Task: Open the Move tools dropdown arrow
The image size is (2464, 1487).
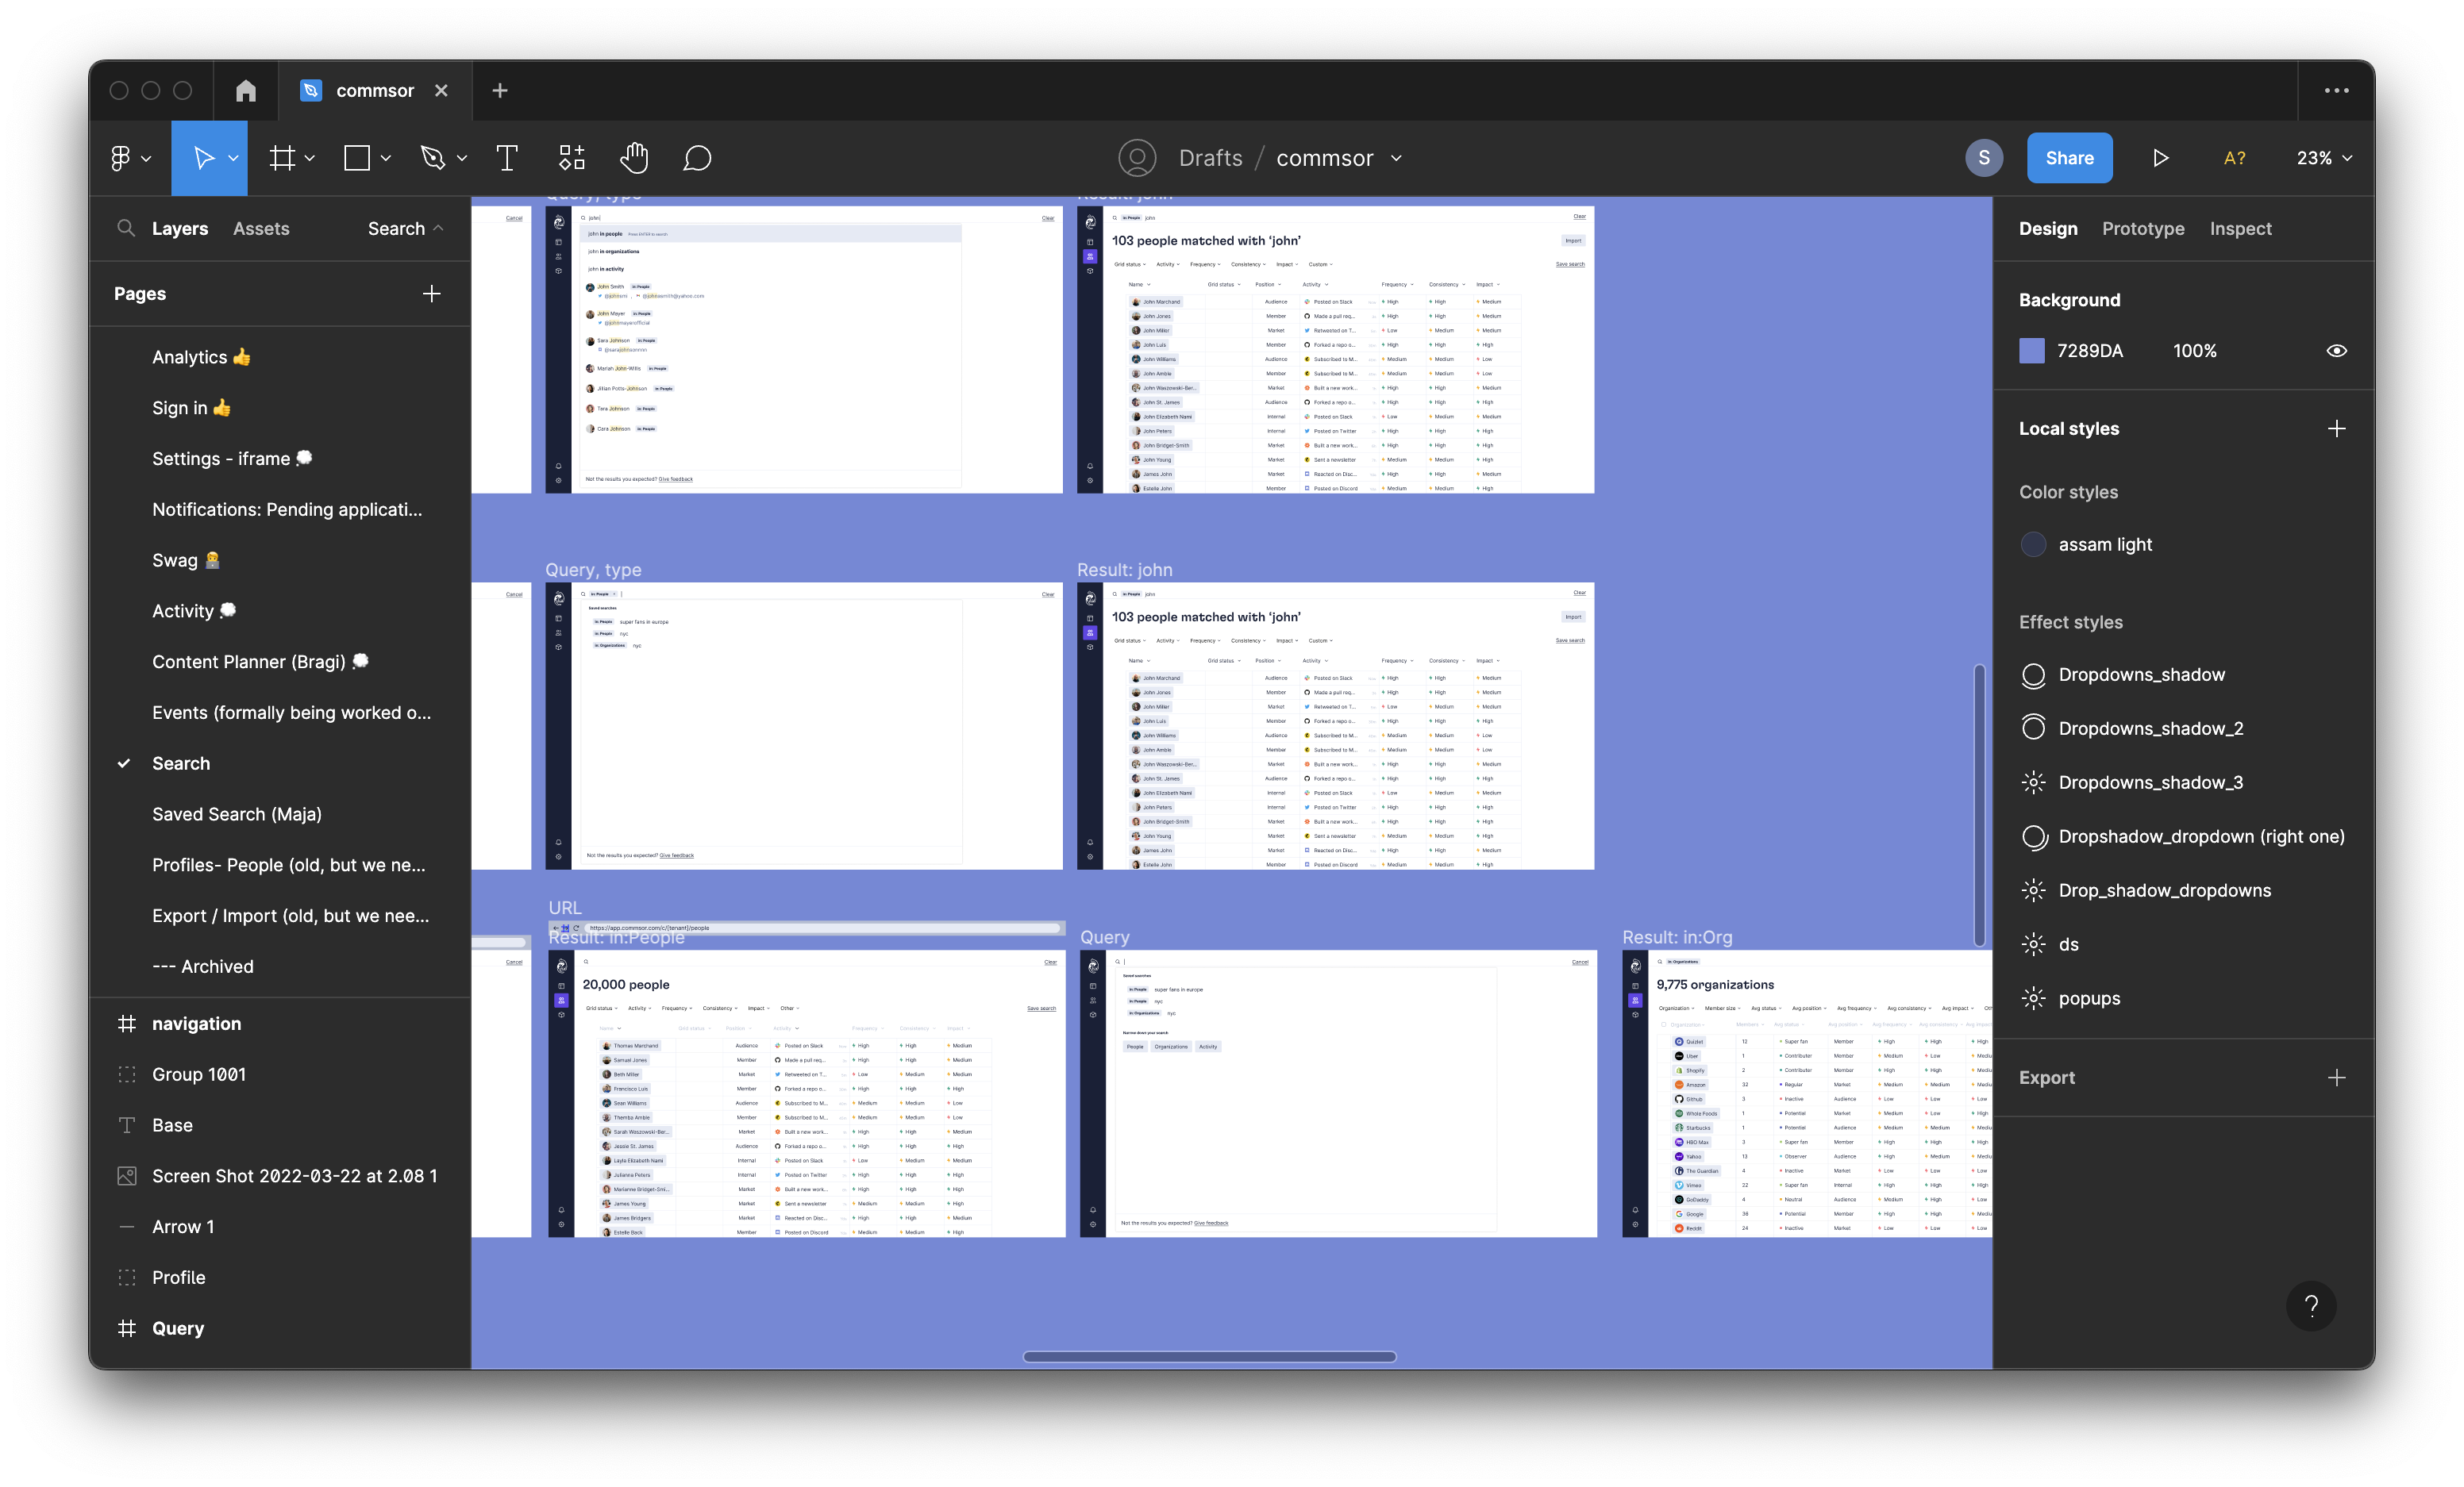Action: 233,158
